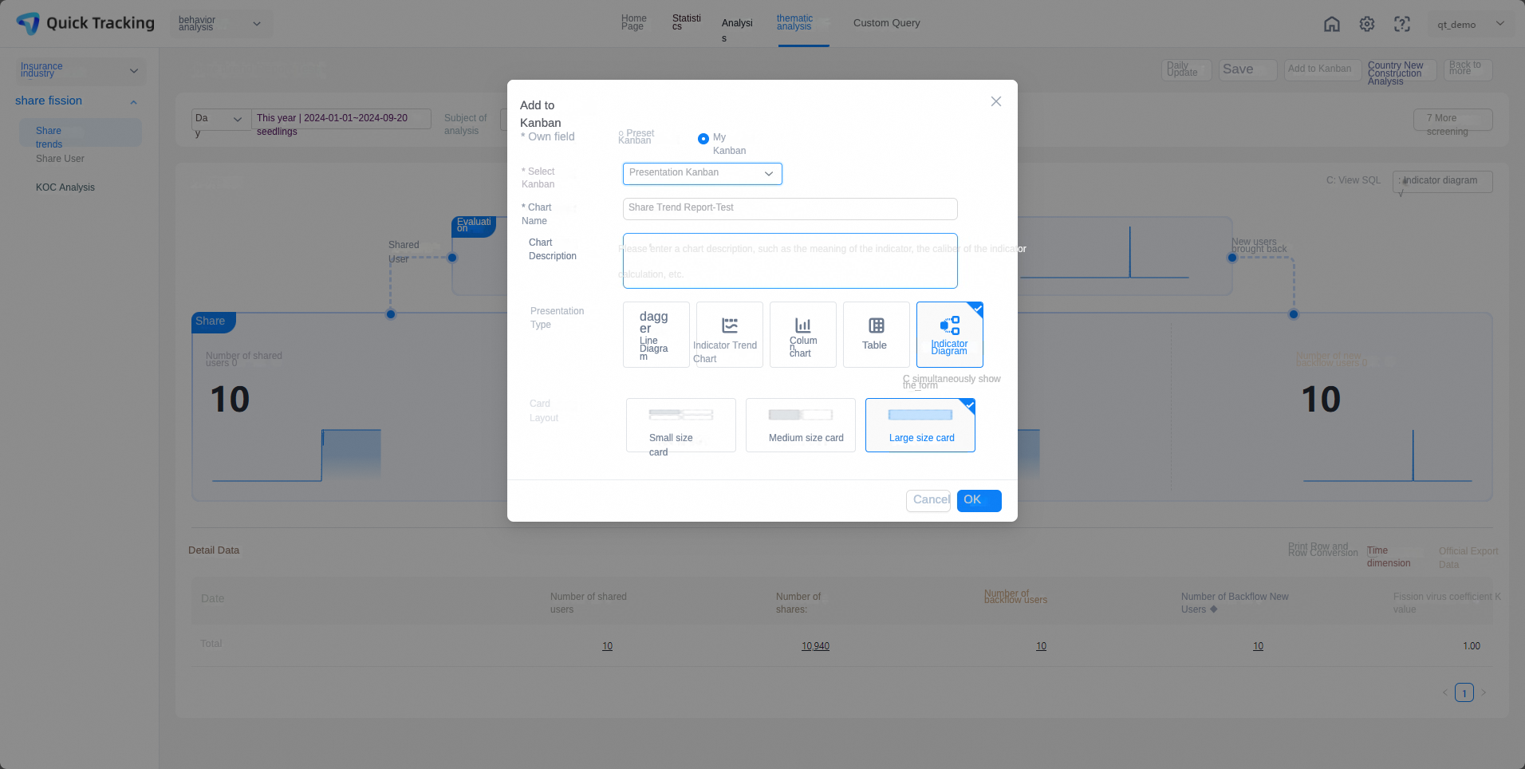Open the qt_demo account menu
This screenshot has width=1525, height=769.
[1472, 24]
